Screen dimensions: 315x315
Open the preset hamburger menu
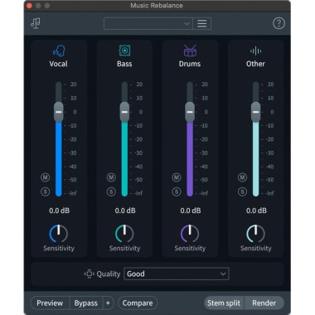point(202,23)
